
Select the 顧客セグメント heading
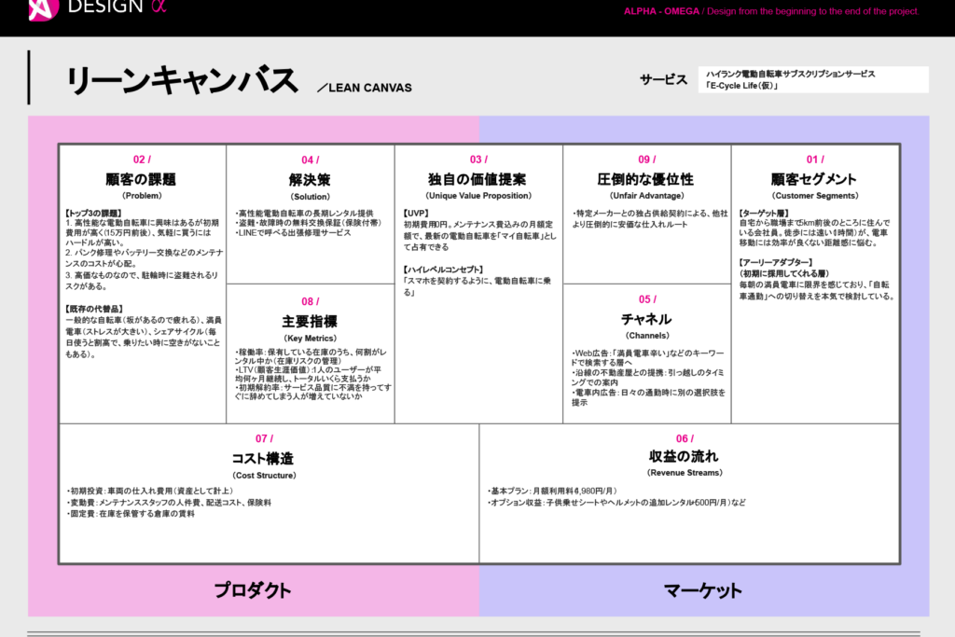point(814,179)
